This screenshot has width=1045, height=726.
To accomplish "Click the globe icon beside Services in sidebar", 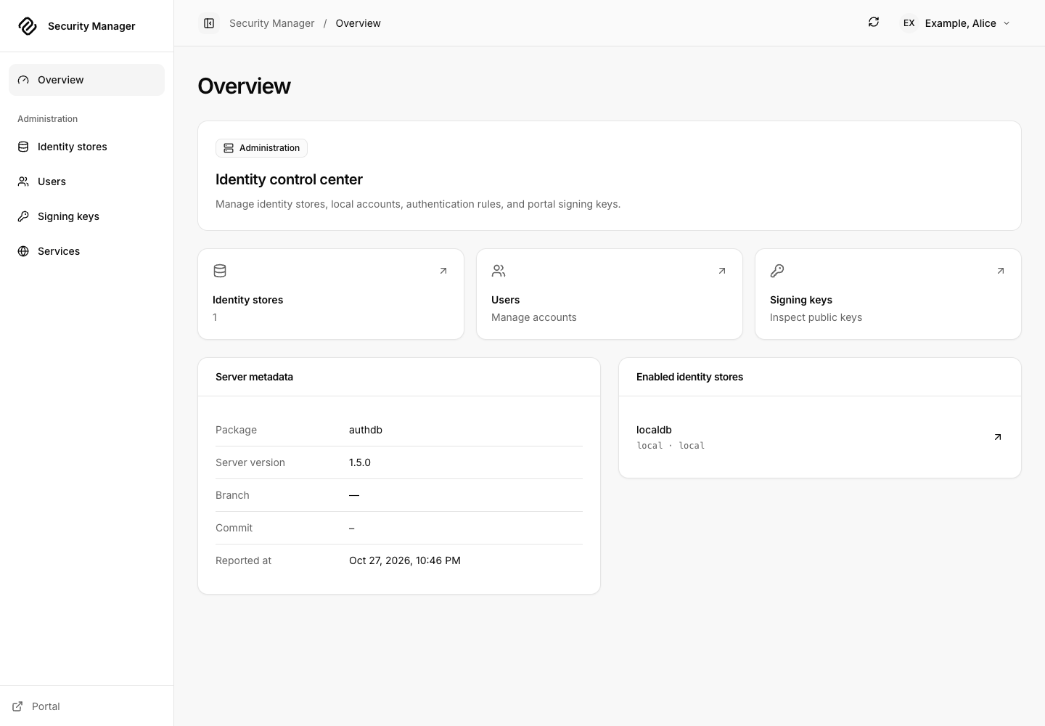I will click(x=23, y=251).
